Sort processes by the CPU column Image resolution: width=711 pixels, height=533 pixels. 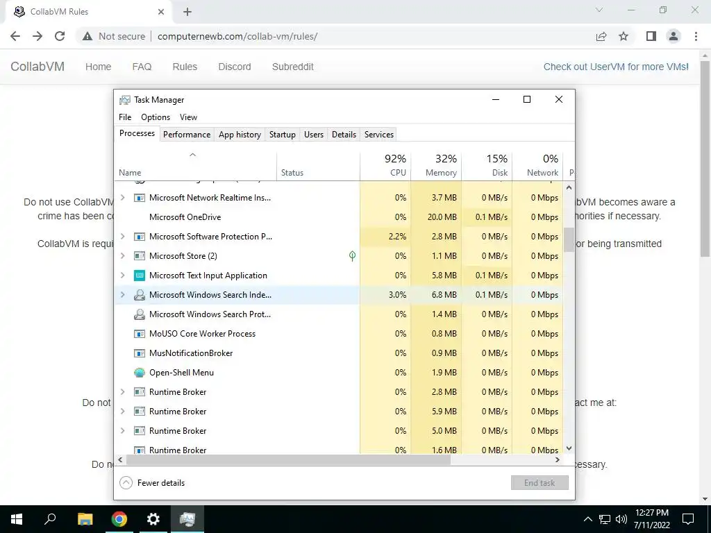click(x=385, y=165)
